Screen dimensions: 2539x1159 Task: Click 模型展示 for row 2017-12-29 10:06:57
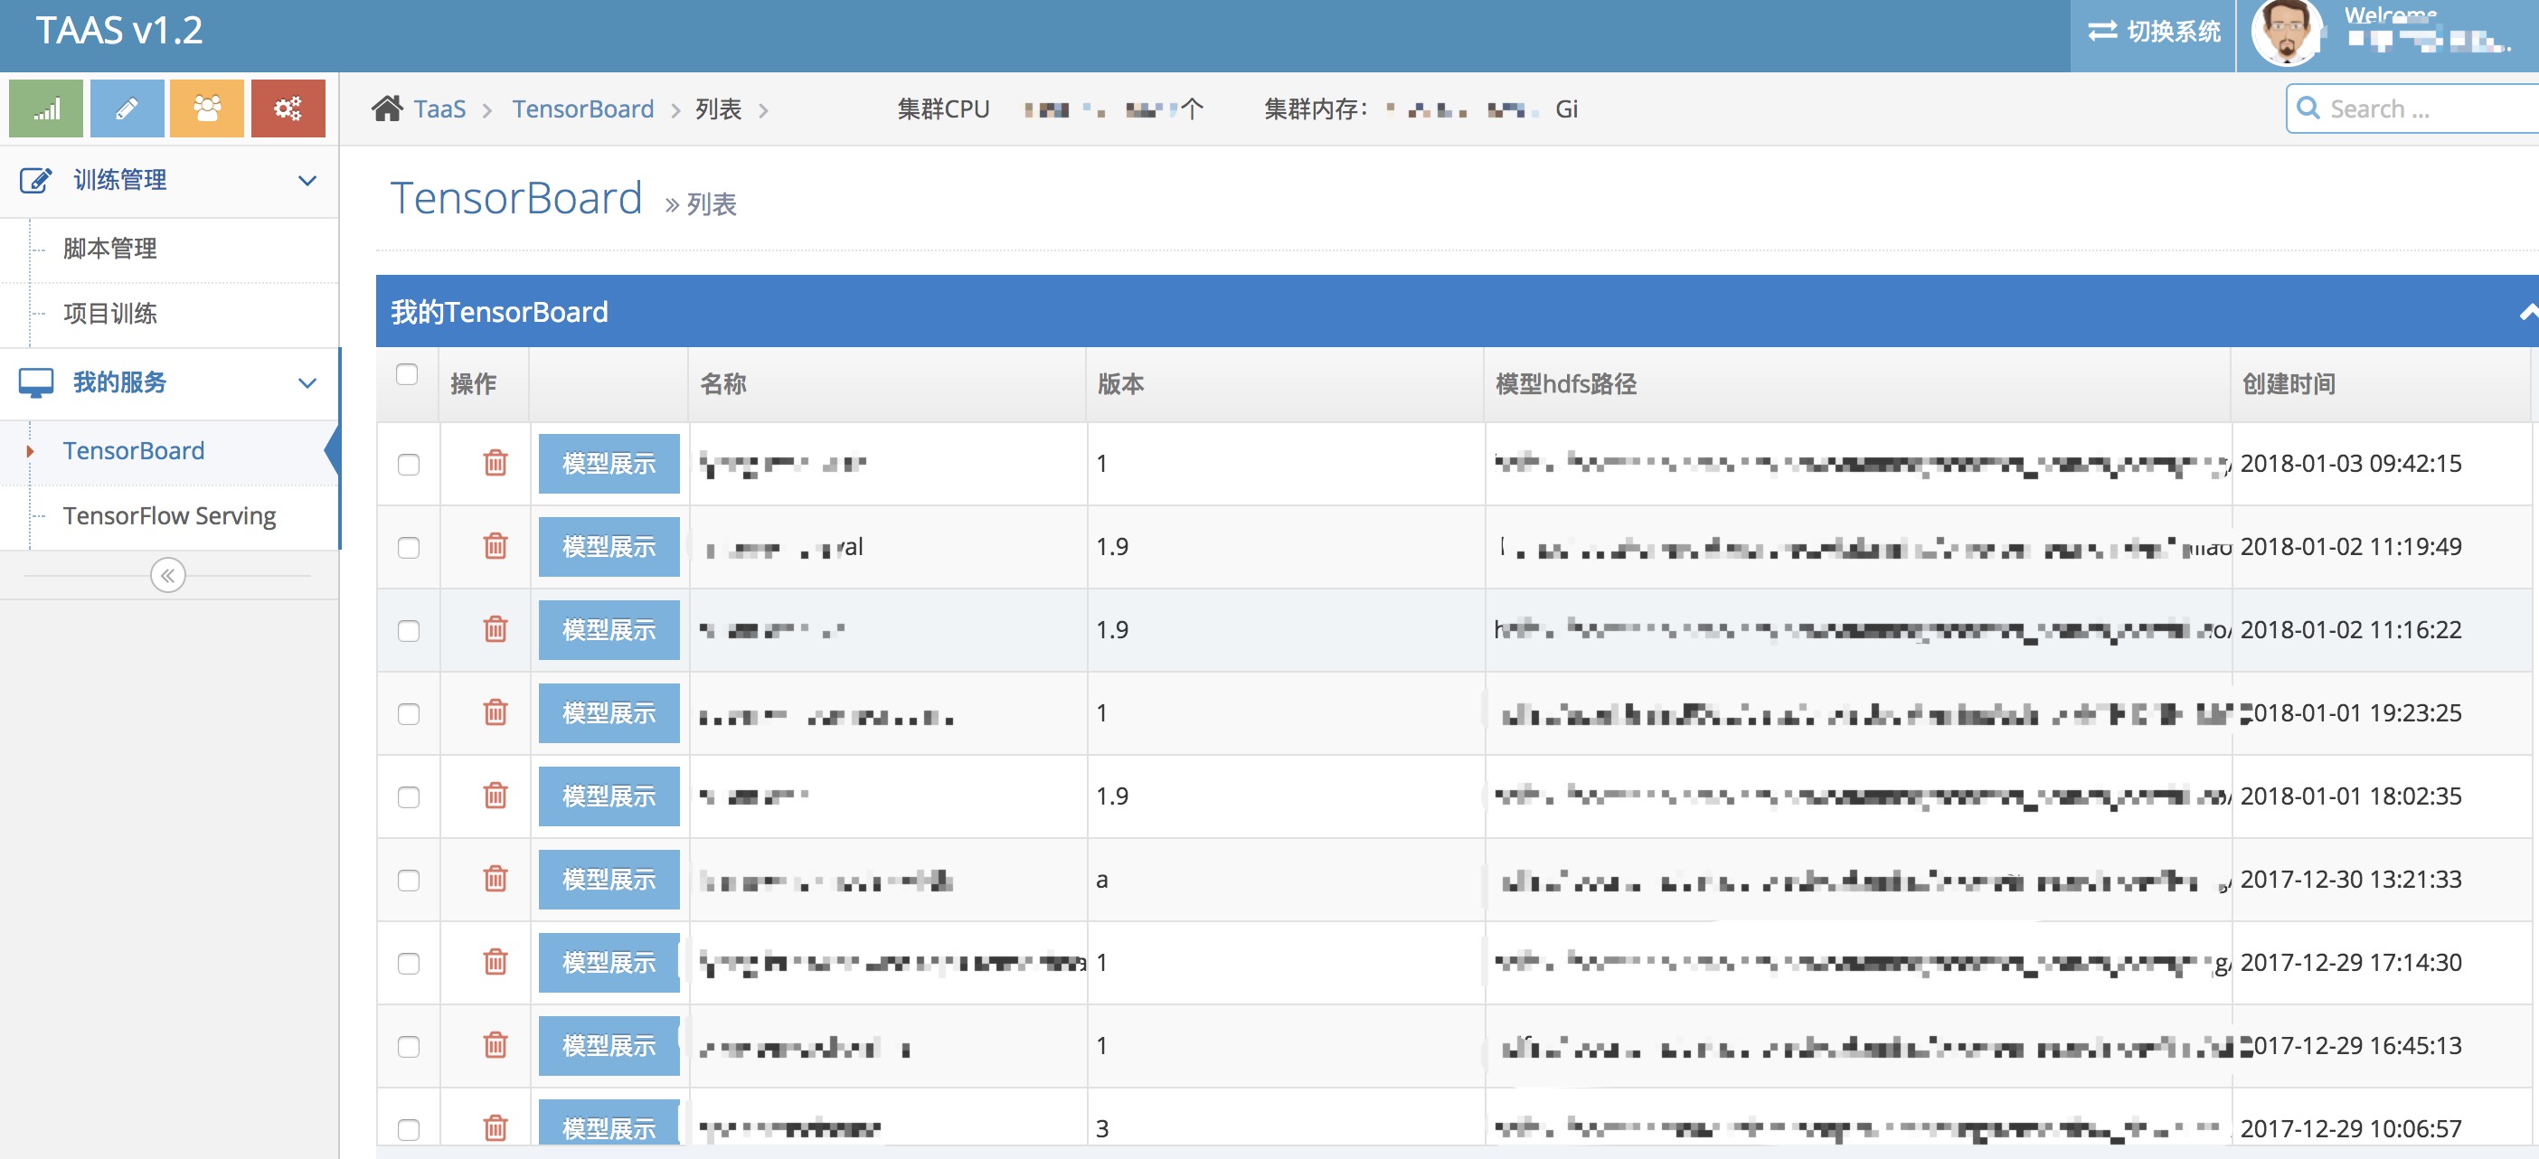[x=609, y=1124]
